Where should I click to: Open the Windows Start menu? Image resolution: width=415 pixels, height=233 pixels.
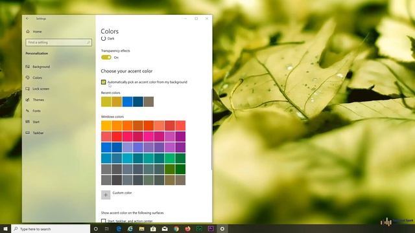point(5,228)
